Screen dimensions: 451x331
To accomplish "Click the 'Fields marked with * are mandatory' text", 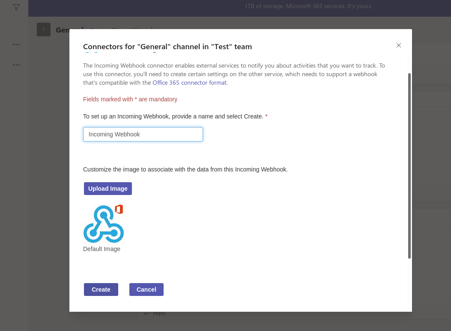I will 130,99.
